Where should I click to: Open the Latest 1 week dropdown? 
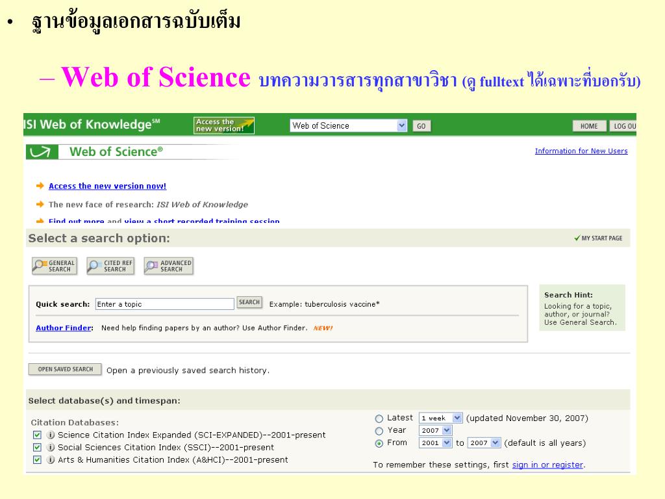point(440,418)
